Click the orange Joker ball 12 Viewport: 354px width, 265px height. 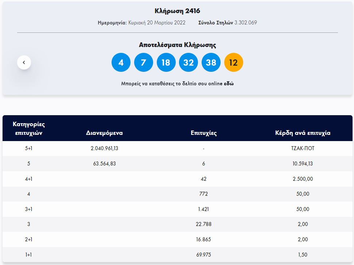pos(233,62)
